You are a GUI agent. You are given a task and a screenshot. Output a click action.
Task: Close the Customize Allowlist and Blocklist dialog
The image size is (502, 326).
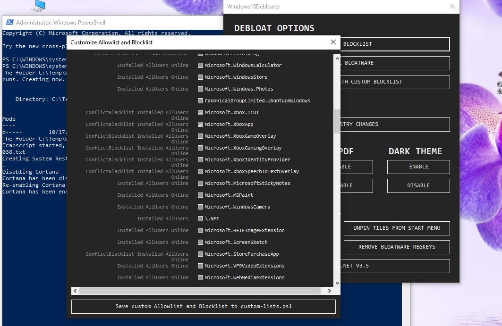pos(333,42)
